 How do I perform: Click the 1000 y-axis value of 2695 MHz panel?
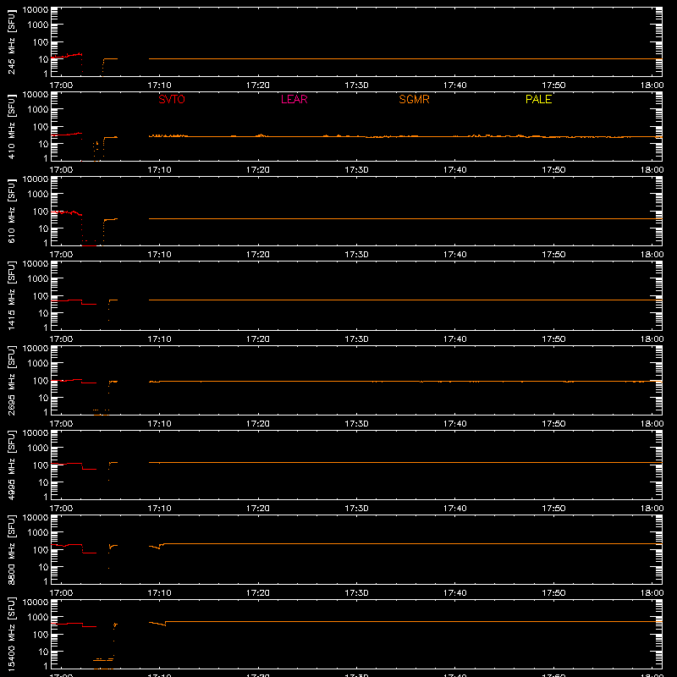[x=38, y=364]
